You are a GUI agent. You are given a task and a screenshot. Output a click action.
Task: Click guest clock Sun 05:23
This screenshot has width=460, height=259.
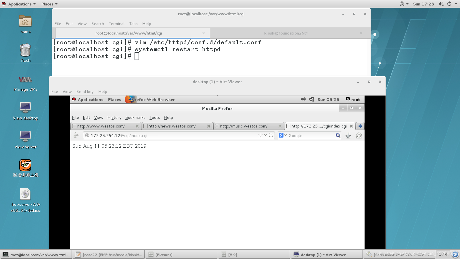tap(328, 100)
